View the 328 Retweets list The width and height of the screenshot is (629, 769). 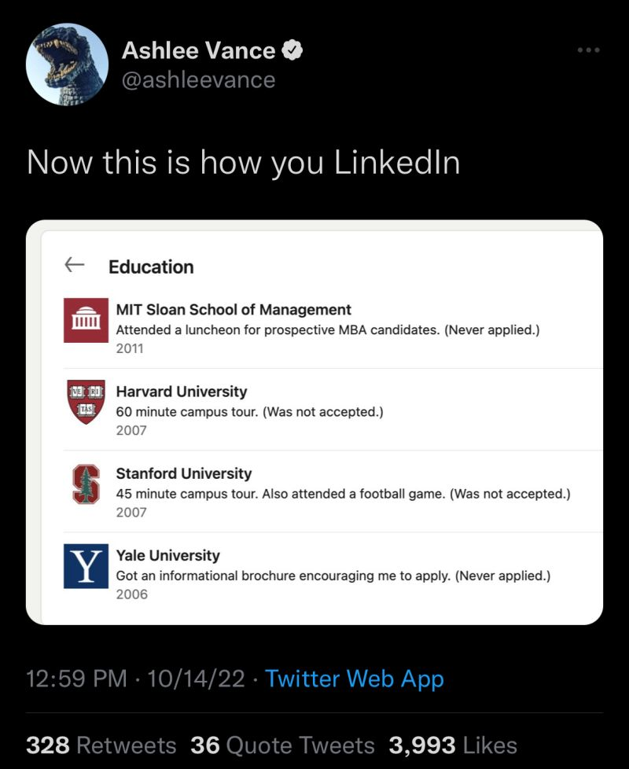click(x=101, y=745)
